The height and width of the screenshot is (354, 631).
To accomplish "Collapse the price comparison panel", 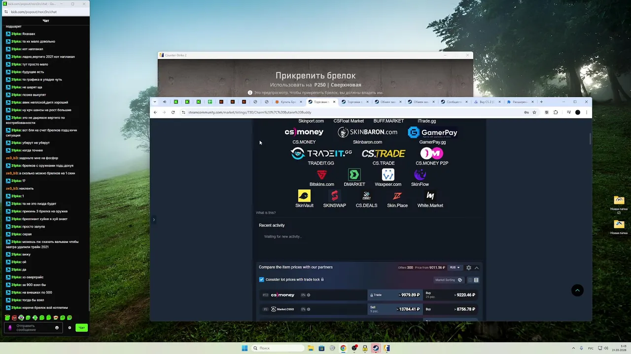I will [477, 267].
